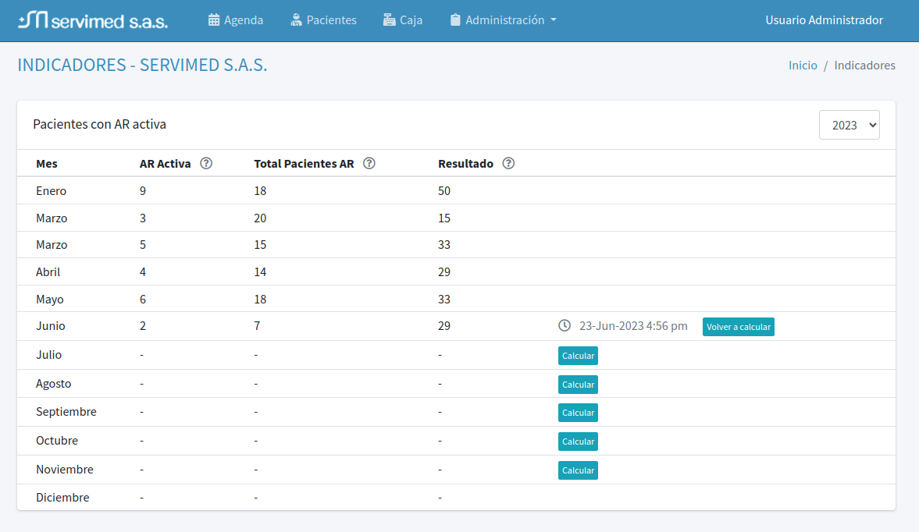Click the clock icon in the Junio row
Viewport: 919px width, 532px height.
point(565,326)
